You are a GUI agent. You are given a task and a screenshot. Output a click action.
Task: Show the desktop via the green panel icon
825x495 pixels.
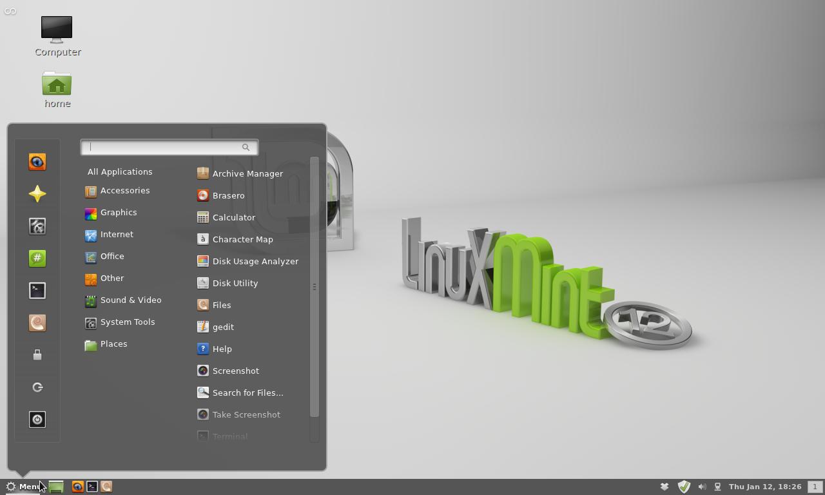56,487
